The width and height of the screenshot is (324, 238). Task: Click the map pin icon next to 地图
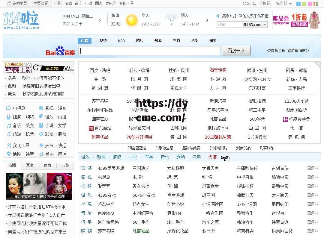(x=8, y=154)
